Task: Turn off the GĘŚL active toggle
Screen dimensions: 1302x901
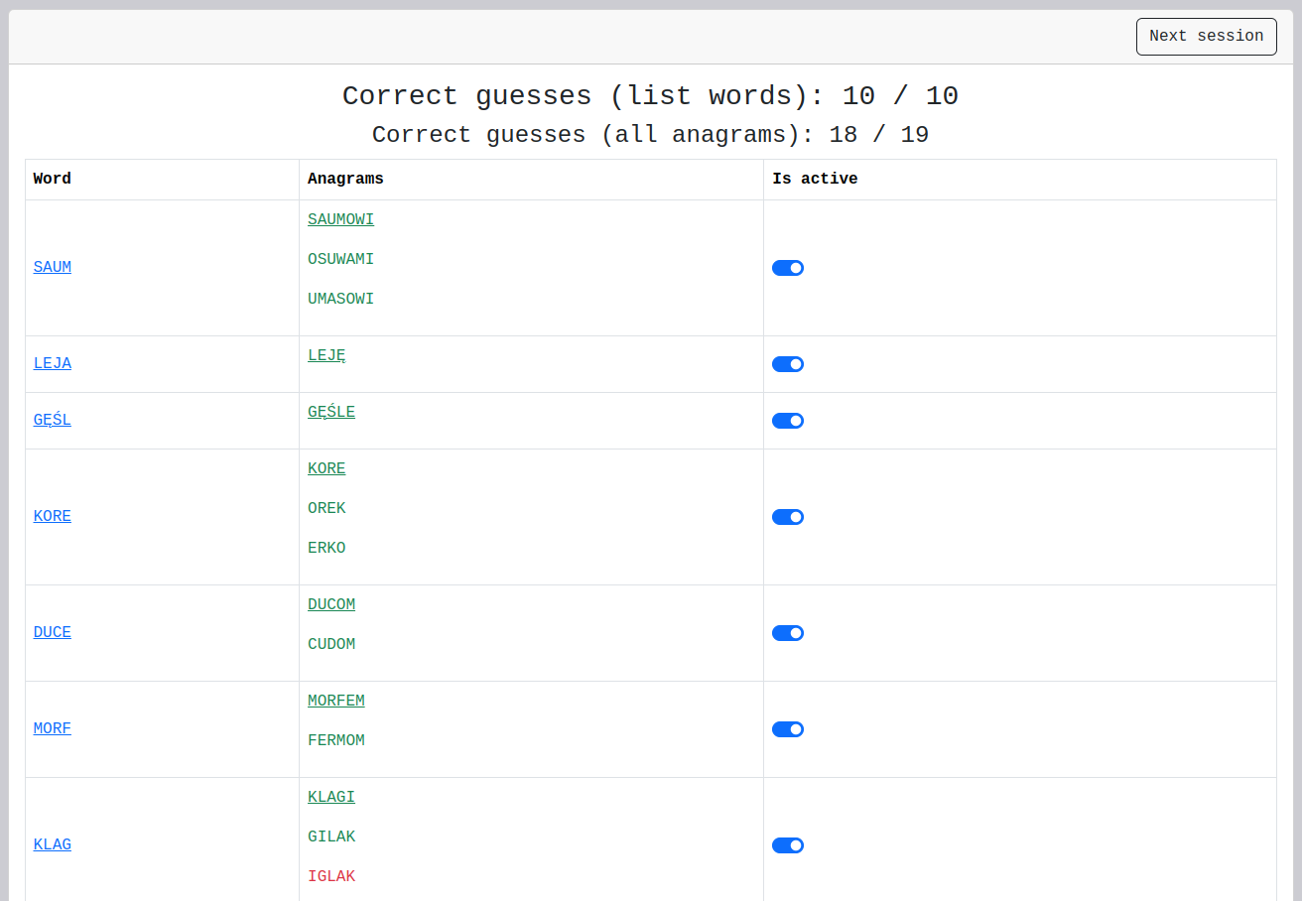Action: [x=787, y=421]
